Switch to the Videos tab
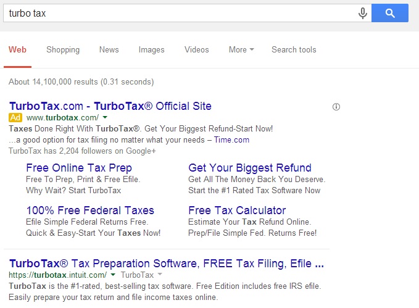 [x=197, y=50]
